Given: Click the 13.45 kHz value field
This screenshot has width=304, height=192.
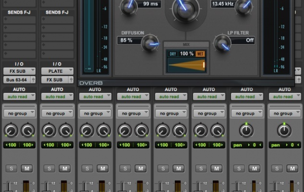Looking at the screenshot, I should pyautogui.click(x=223, y=4).
